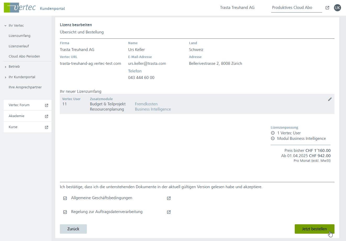Open the Produktives Cloud Abo selector
The height and width of the screenshot is (241, 346).
pyautogui.click(x=296, y=8)
